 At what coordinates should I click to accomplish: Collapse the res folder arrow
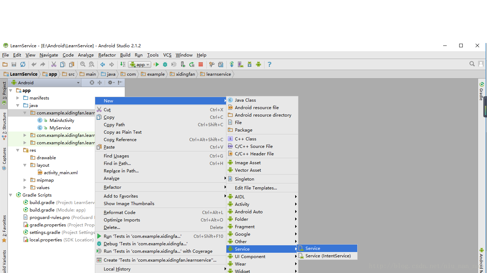18,150
